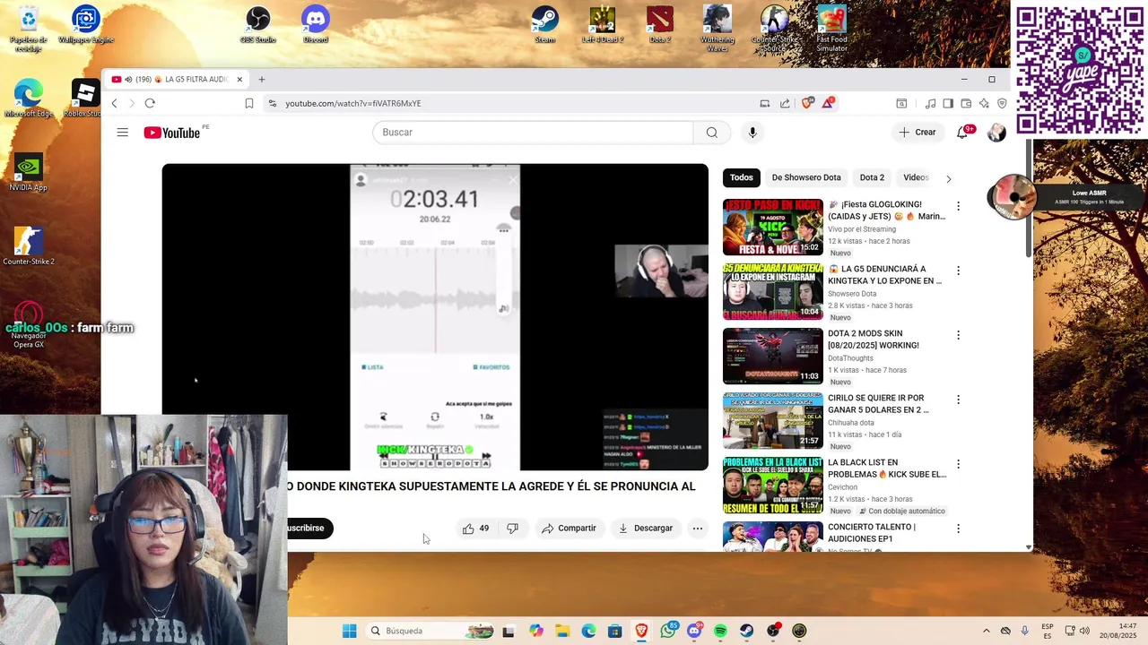The width and height of the screenshot is (1148, 645).
Task: Open Steam desktop shortcut
Action: pyautogui.click(x=544, y=24)
